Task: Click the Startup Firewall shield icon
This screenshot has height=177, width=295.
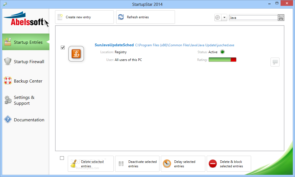Action: pos(8,61)
